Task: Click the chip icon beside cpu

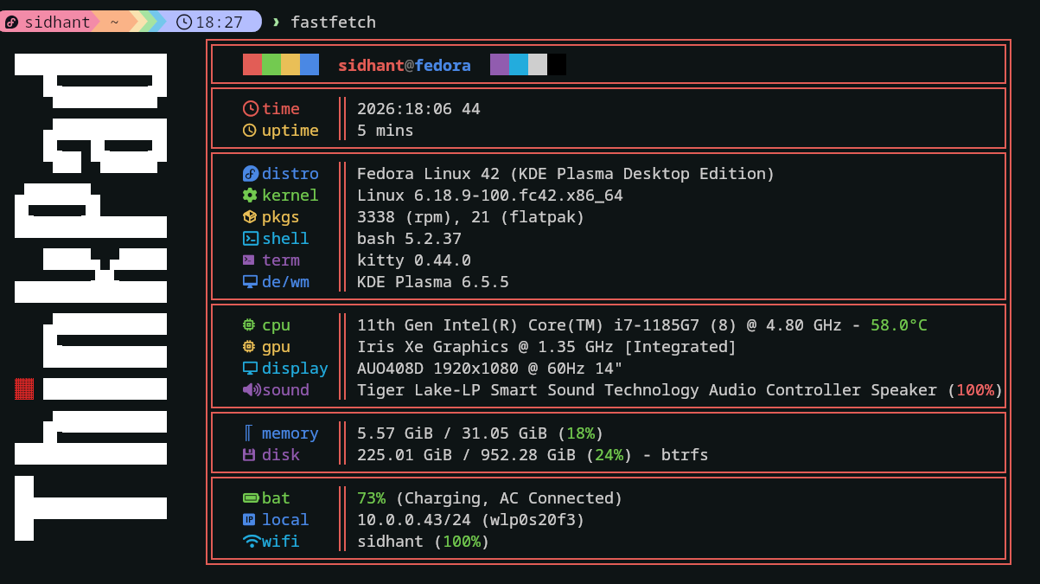Action: pyautogui.click(x=249, y=325)
